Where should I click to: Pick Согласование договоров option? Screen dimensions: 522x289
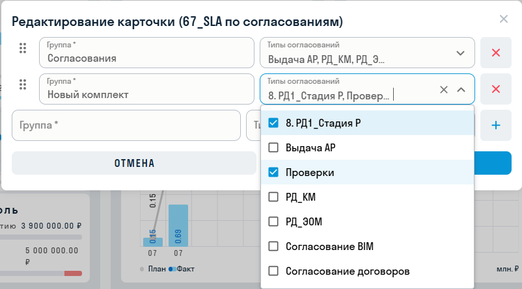[x=273, y=271]
